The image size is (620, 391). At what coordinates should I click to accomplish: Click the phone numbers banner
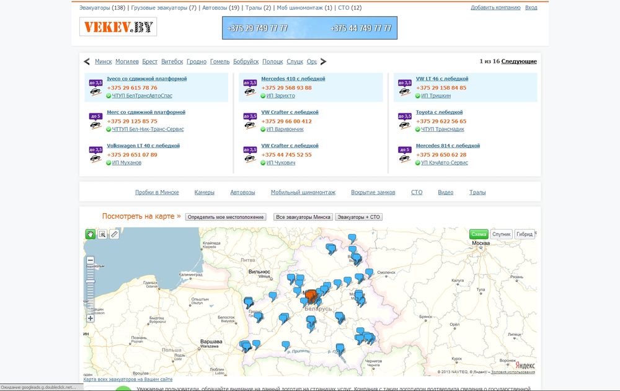[309, 28]
